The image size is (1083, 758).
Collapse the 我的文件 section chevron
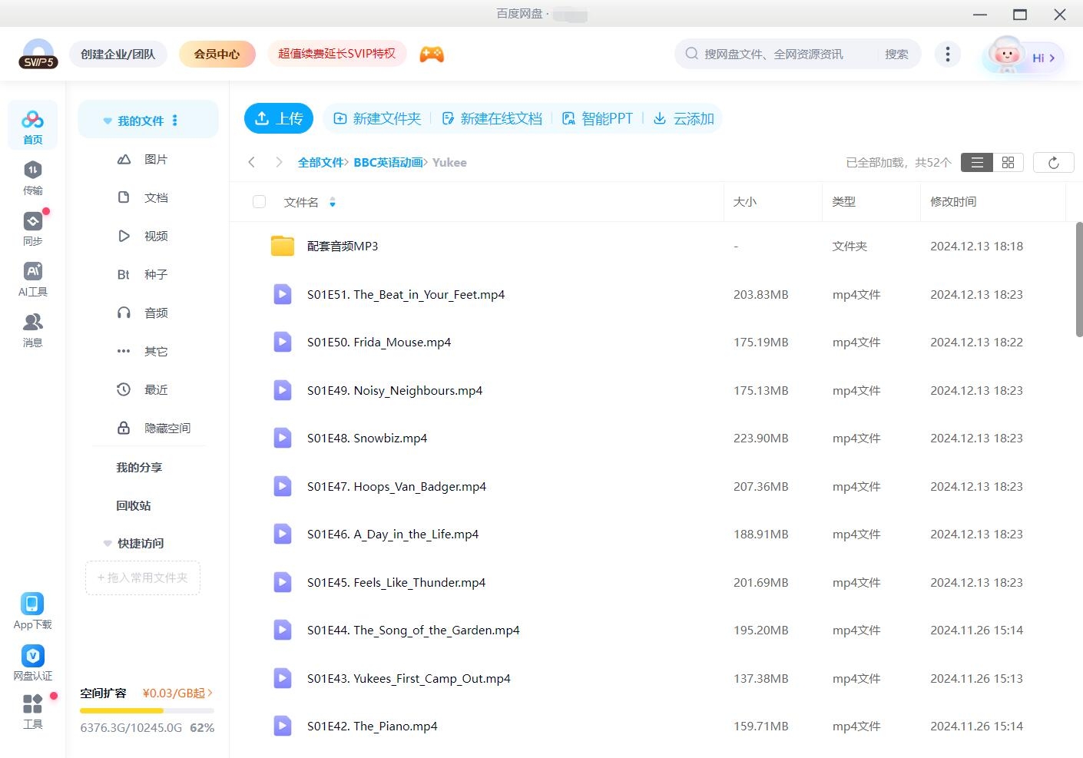click(x=107, y=120)
